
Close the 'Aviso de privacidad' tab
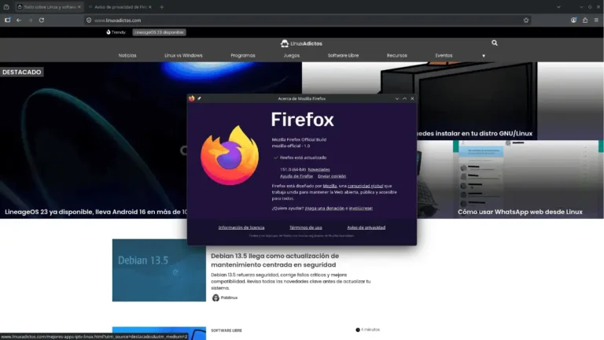click(150, 7)
